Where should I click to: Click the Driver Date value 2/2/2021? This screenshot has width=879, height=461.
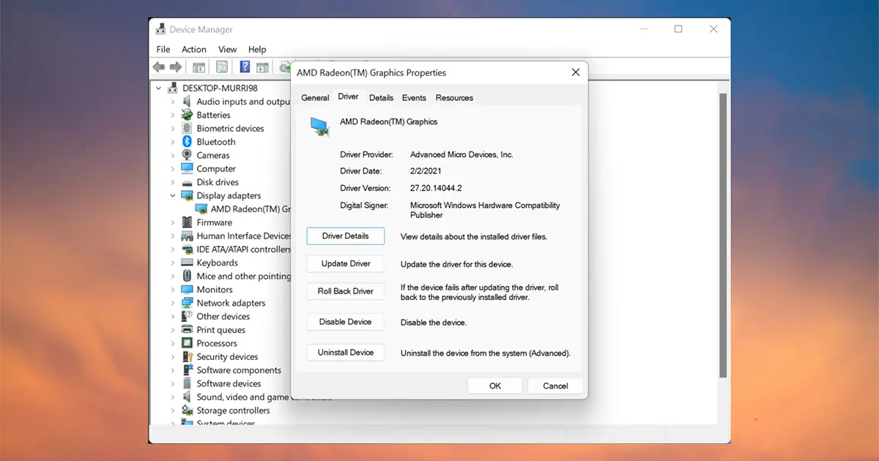click(425, 171)
